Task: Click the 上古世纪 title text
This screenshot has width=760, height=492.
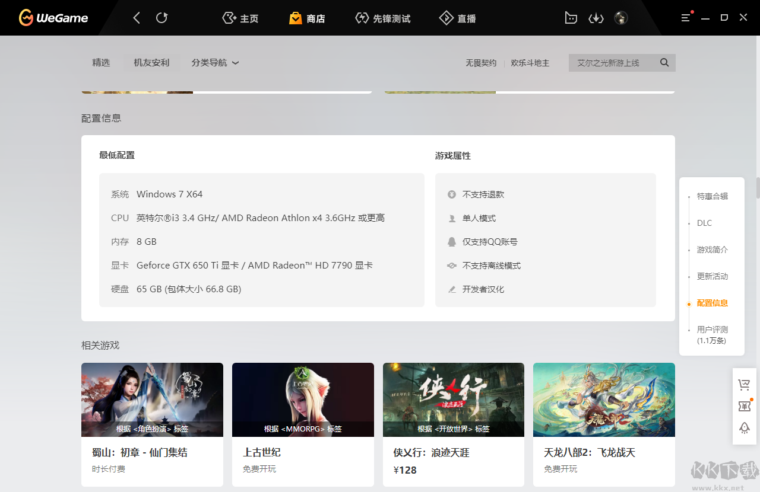Action: coord(262,452)
